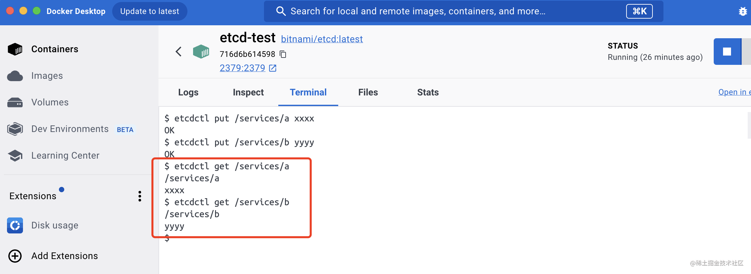Click the Containers icon in sidebar
The image size is (751, 274).
15,49
